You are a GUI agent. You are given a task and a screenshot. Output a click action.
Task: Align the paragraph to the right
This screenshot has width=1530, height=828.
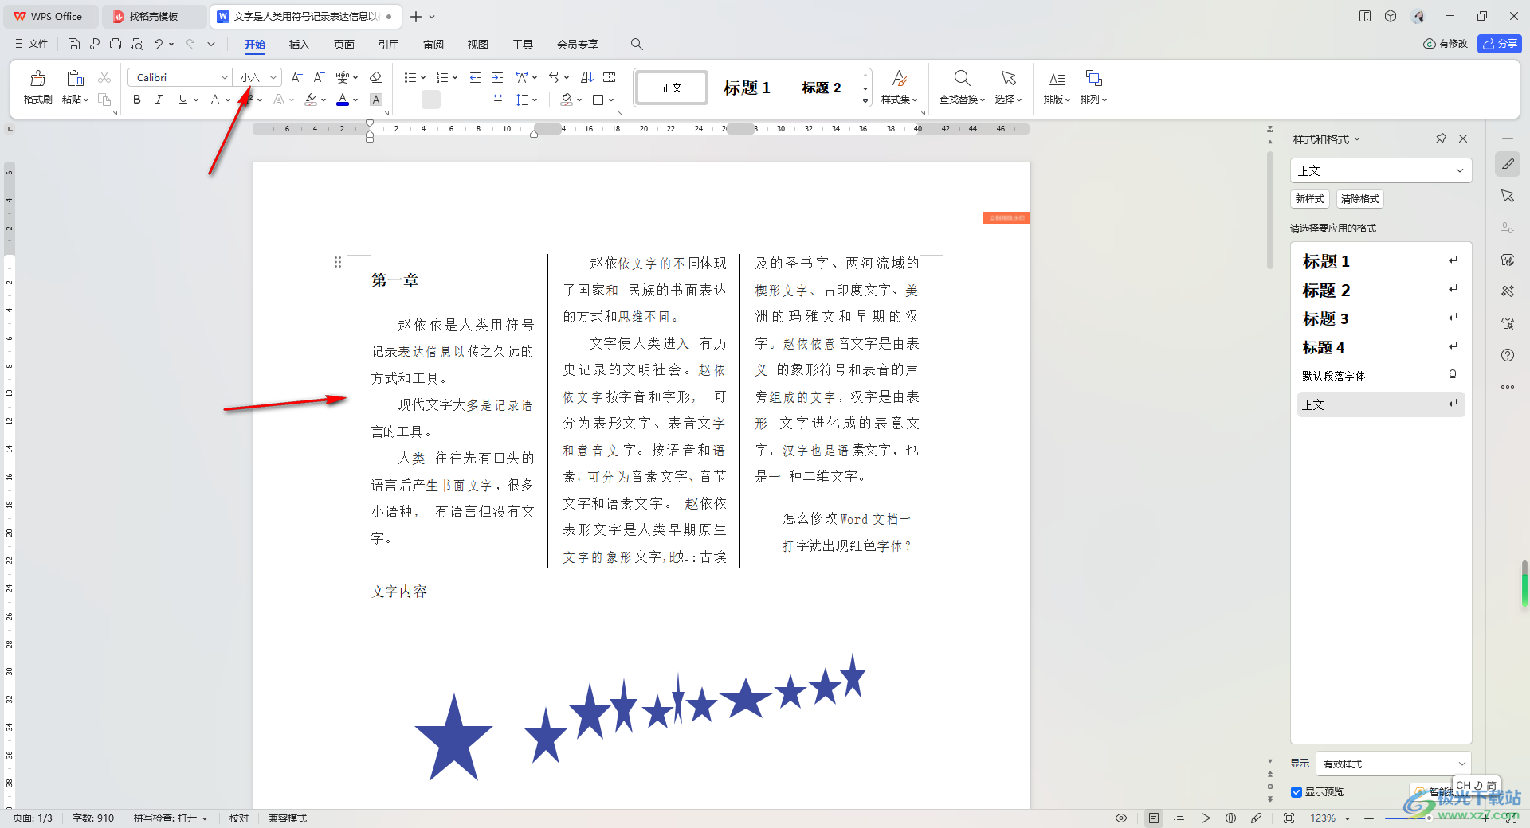[x=453, y=100]
